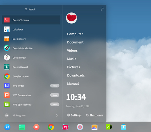Launch Calculator app icon

pyautogui.click(x=7, y=29)
